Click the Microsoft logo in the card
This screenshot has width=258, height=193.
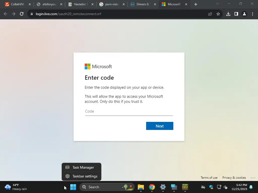[98, 66]
